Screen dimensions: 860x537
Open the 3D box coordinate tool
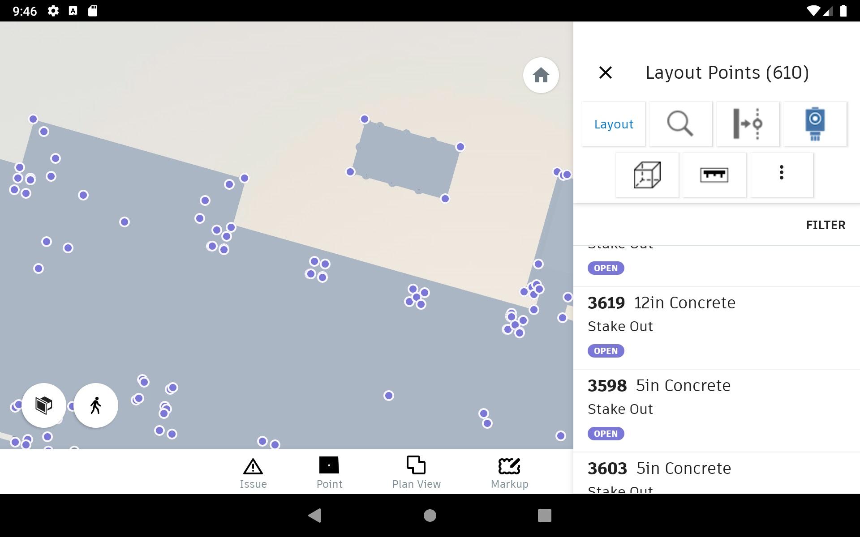647,175
